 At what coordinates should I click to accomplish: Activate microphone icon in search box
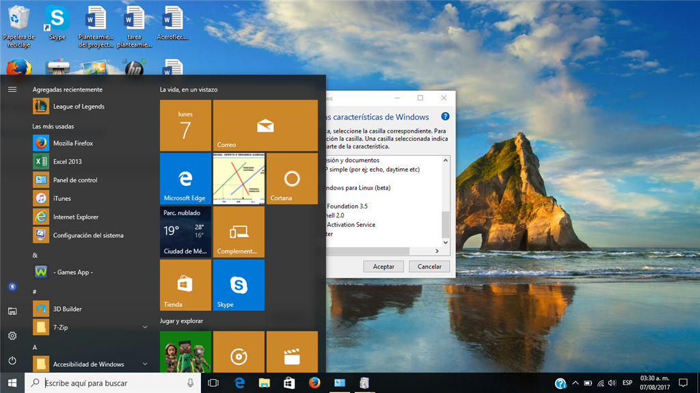(190, 383)
